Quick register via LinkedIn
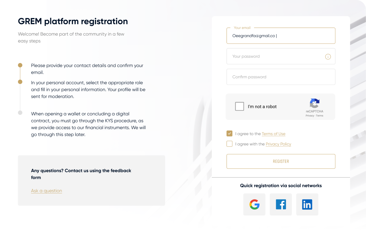The height and width of the screenshot is (241, 366). tap(307, 204)
